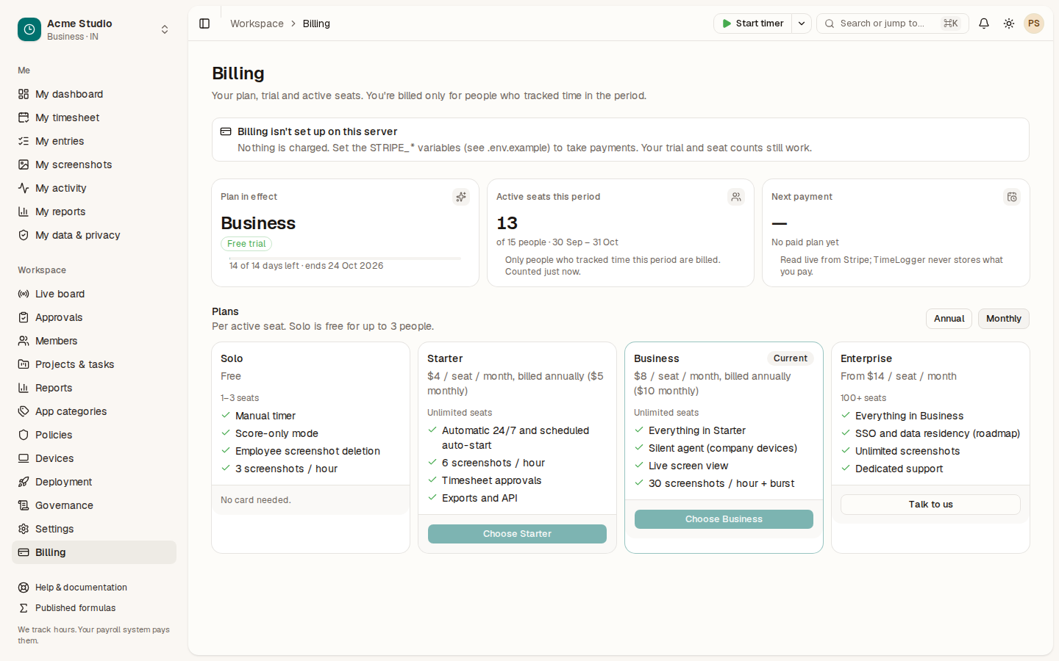Open the Deployment page
1059x661 pixels.
point(94,482)
